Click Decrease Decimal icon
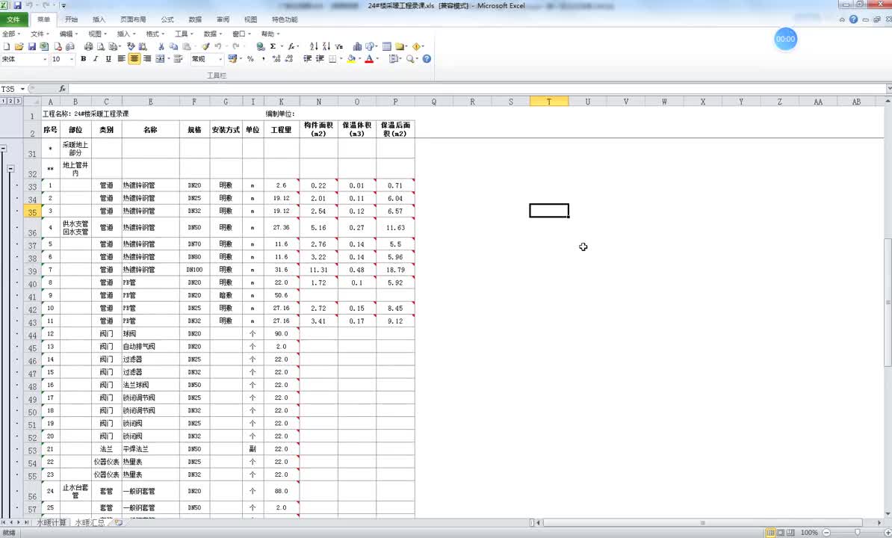892x538 pixels. 289,59
